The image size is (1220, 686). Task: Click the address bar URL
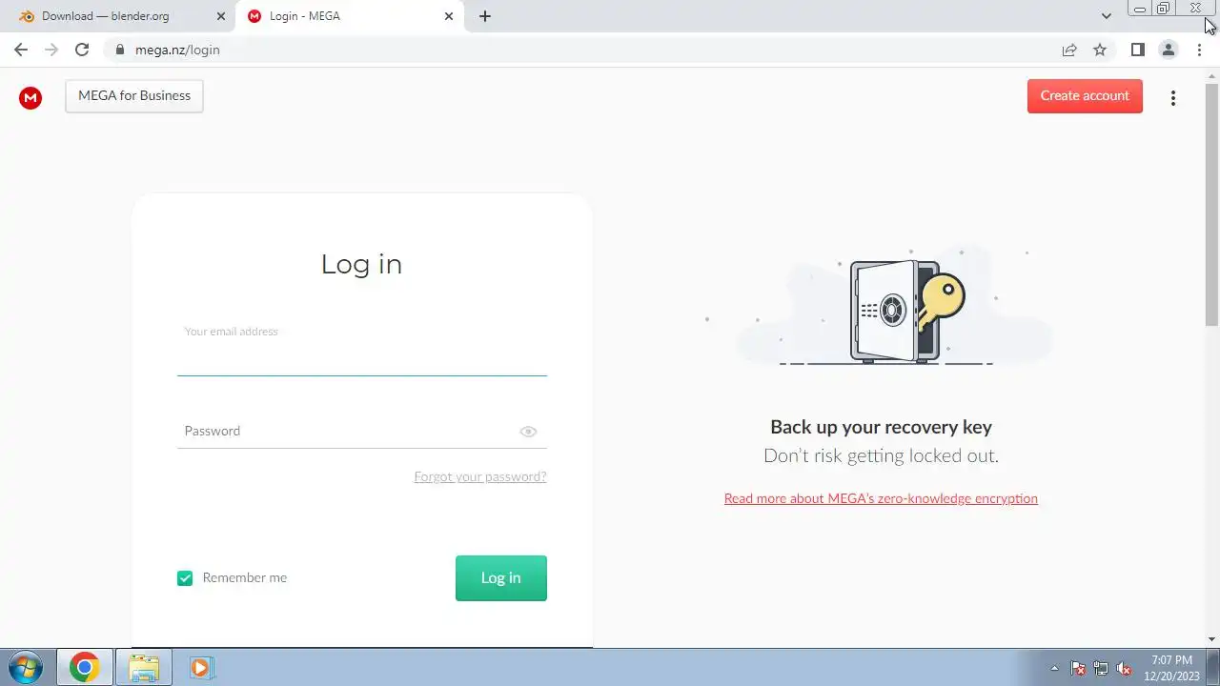click(177, 50)
